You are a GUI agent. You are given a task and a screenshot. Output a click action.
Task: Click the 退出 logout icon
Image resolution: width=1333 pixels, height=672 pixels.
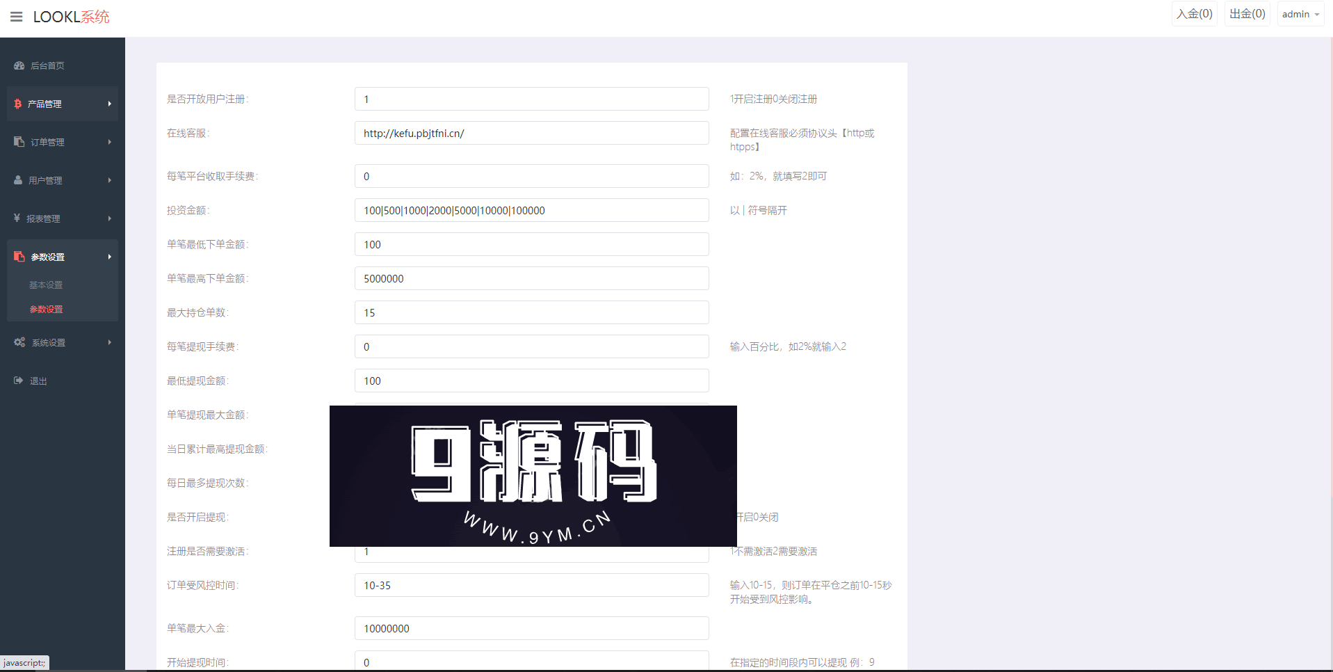tap(19, 381)
